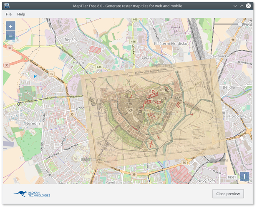
Task: Click the blue parking P symbol on map
Action: tap(35, 76)
